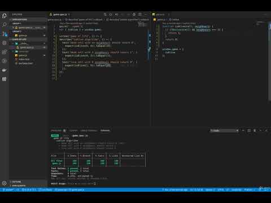
Task: Click third icon in left editor toolbar
Action: 117,15
